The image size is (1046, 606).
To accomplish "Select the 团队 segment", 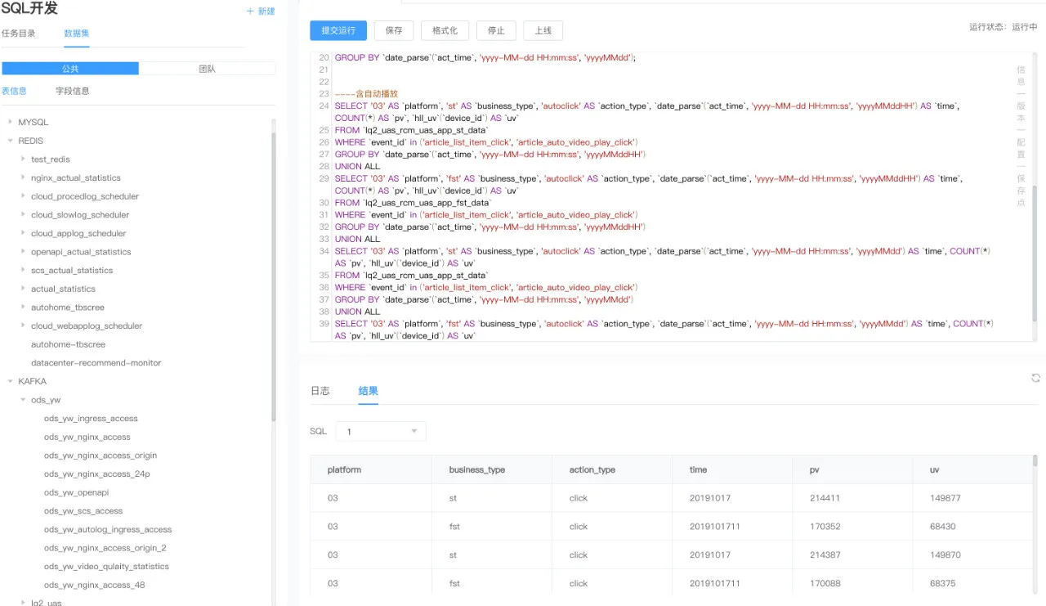I will 208,69.
